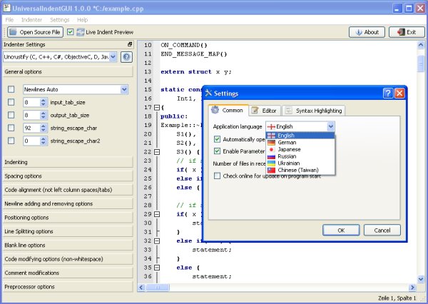The image size is (428, 304).
Task: Expand Newline adding and removing options
Action: coord(68,204)
